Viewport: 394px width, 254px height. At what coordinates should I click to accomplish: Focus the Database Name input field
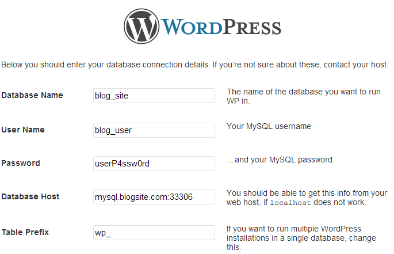(154, 96)
